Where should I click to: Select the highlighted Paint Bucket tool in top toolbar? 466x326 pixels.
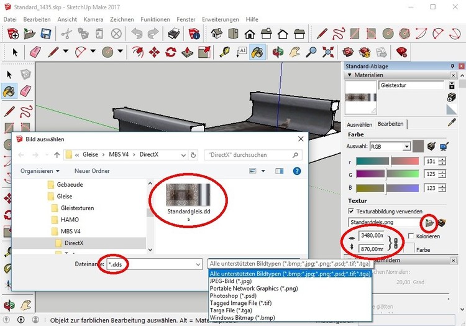pyautogui.click(x=257, y=52)
